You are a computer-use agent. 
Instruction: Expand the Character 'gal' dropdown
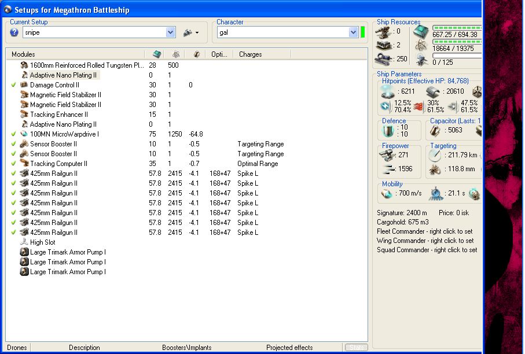point(353,33)
